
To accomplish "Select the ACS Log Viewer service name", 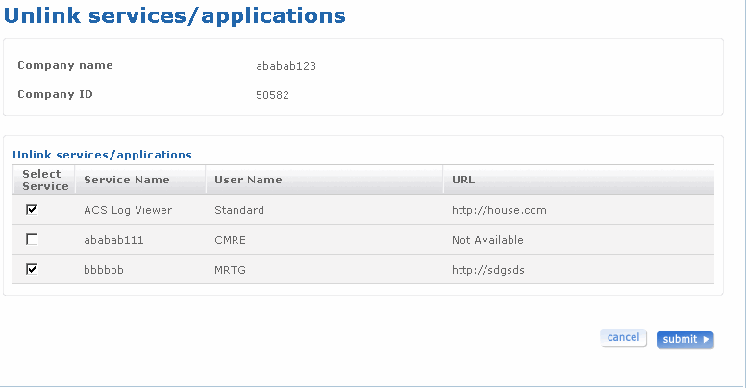I will pos(128,210).
